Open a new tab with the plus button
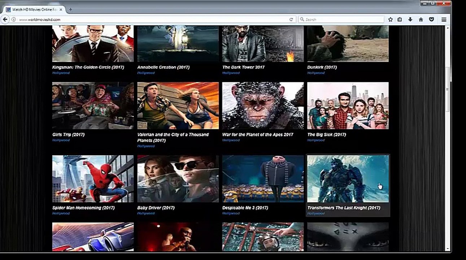466x260 pixels. 70,9
